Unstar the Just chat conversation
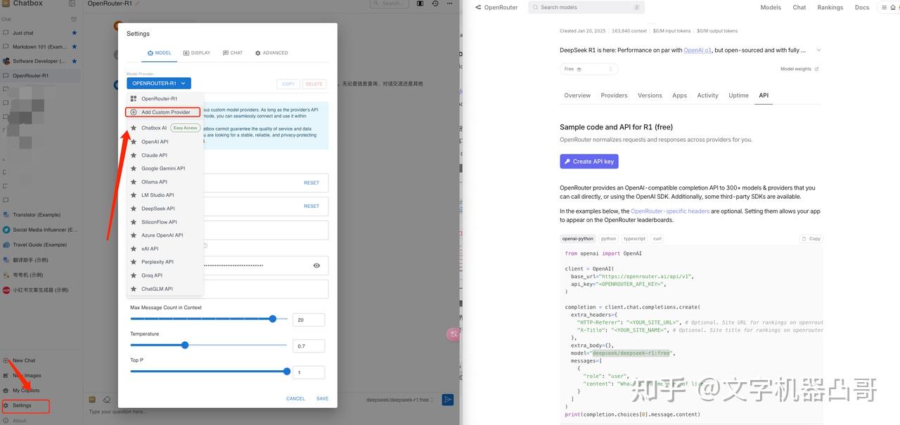This screenshot has width=900, height=425. click(74, 32)
